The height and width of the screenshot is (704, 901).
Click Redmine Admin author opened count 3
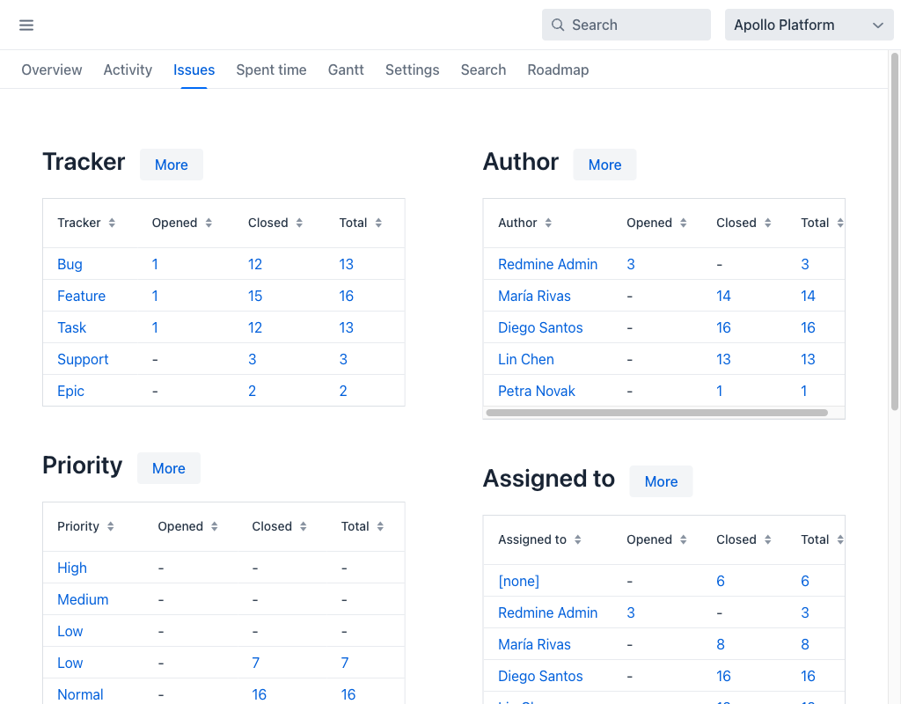tap(630, 264)
